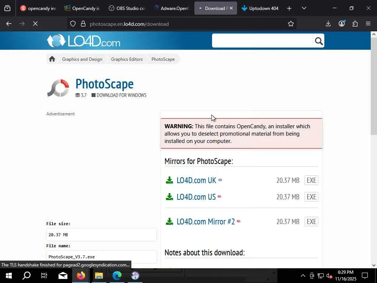
Task: Click the green download arrow for US mirror
Action: [x=169, y=197]
